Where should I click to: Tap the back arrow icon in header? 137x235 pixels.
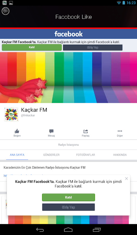[x=6, y=11]
